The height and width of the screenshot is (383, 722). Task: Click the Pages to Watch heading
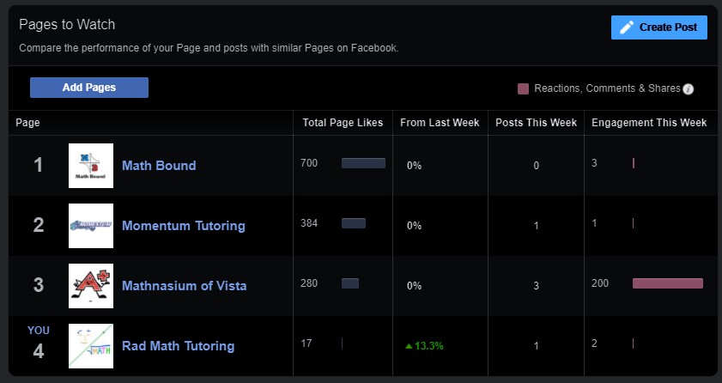click(x=67, y=24)
